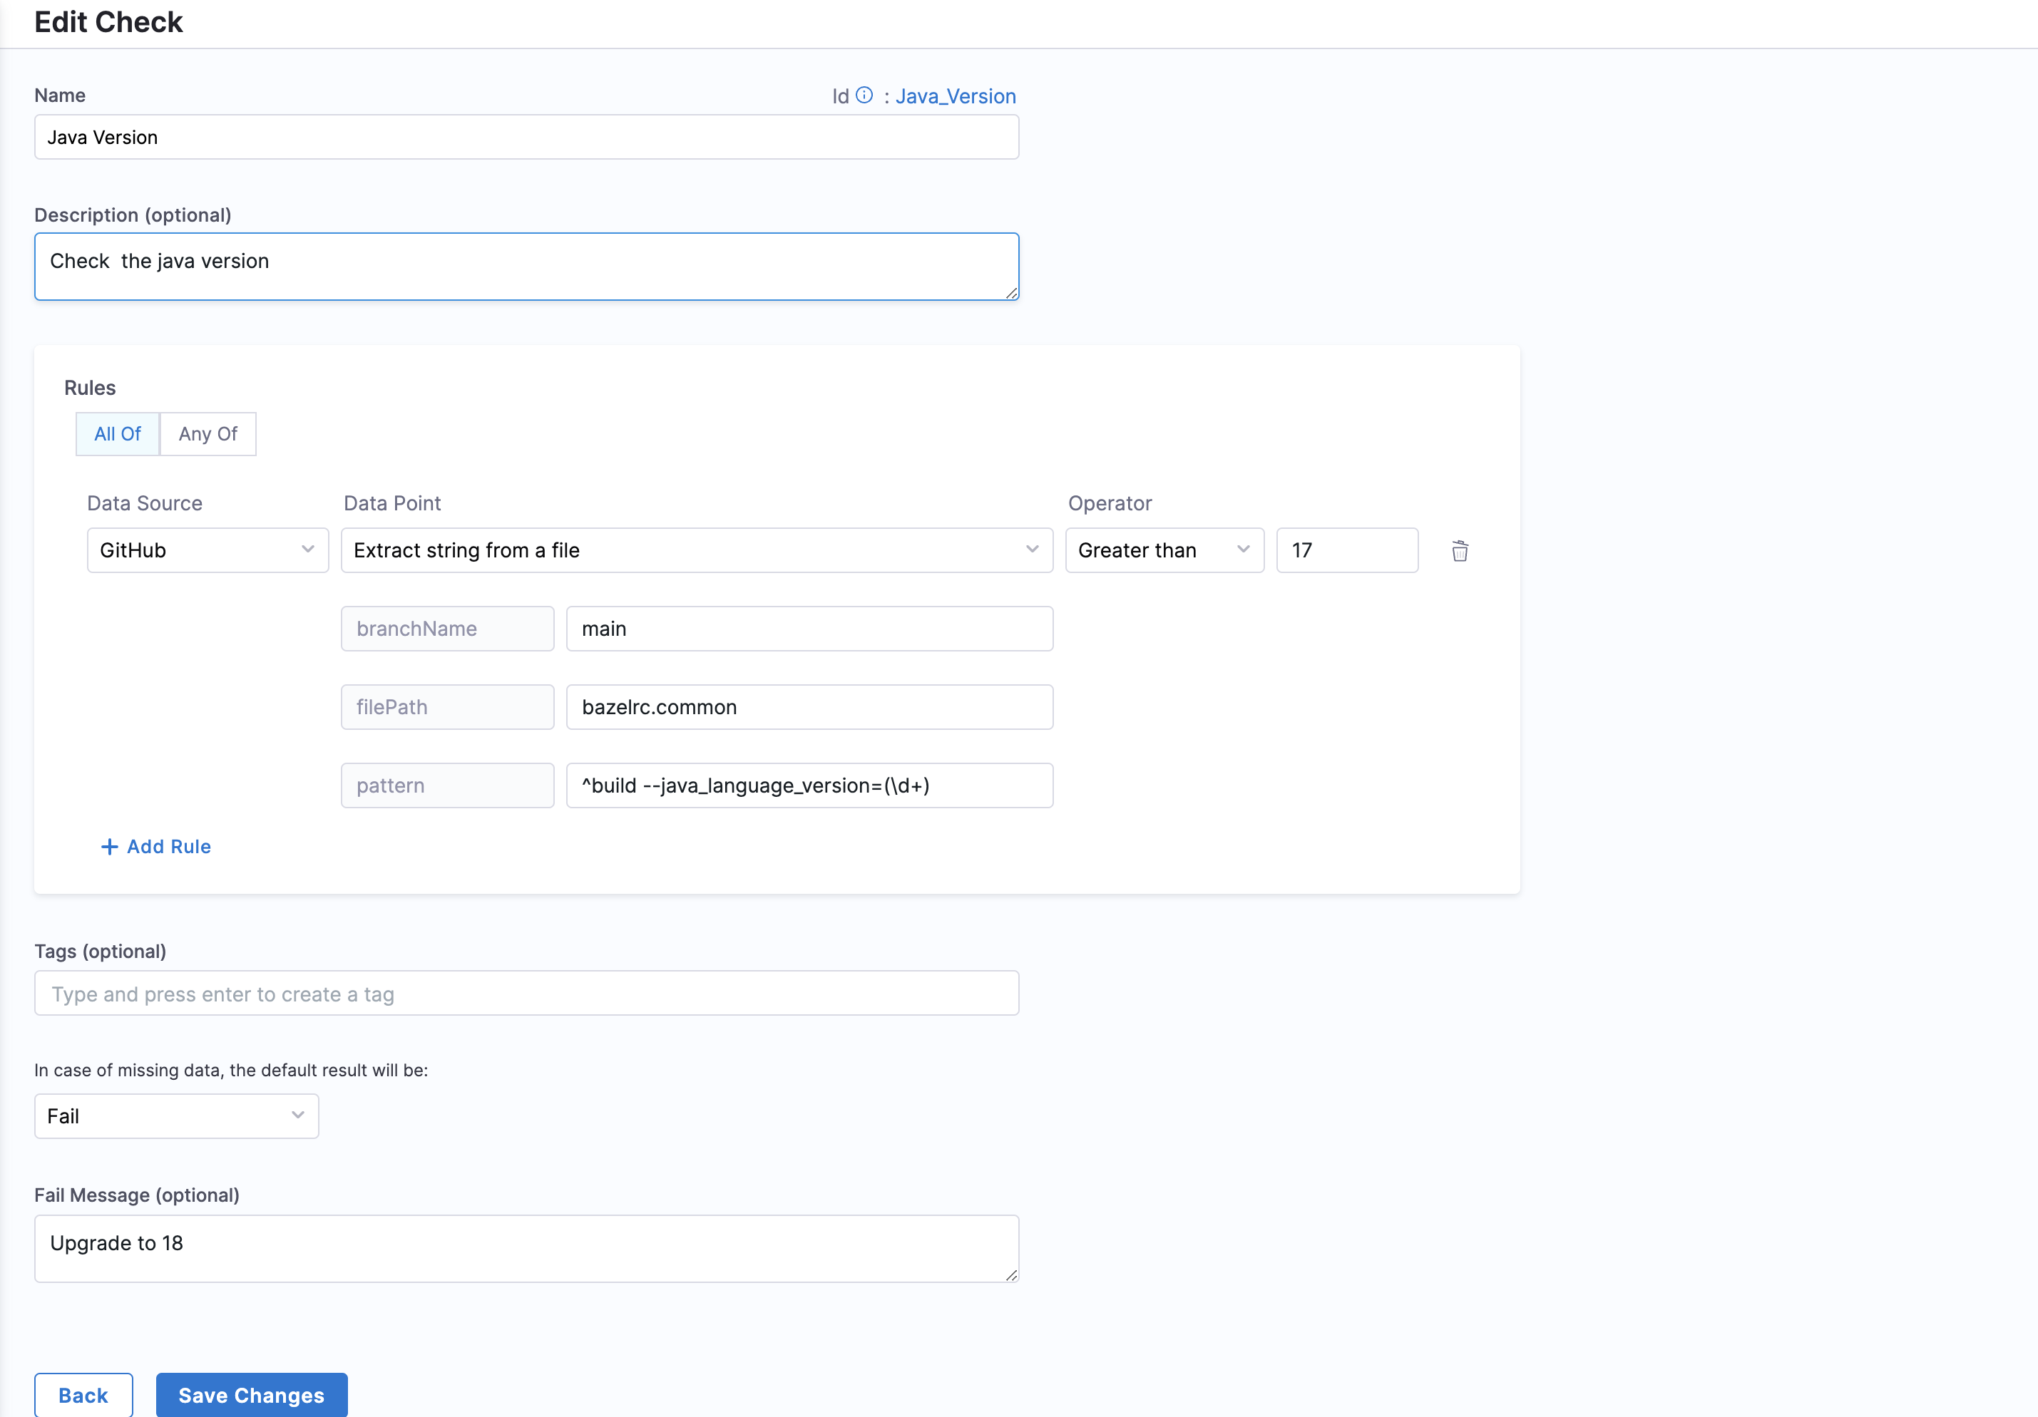Click the filePath value field bazelrc.common

(x=809, y=707)
